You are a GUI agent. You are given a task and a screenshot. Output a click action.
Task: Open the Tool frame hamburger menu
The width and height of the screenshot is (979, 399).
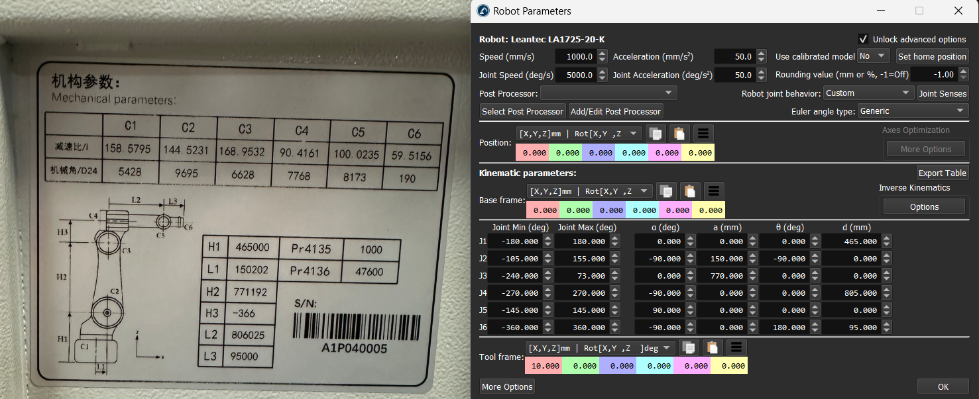point(736,347)
